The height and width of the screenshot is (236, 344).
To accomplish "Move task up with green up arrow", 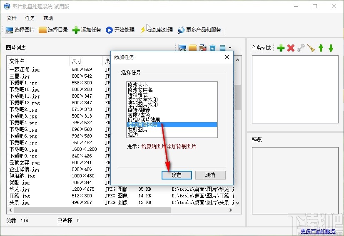I will (x=321, y=48).
